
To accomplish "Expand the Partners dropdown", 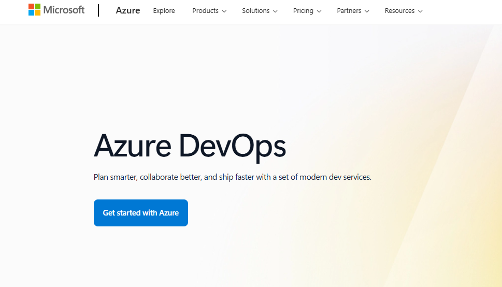I will point(353,10).
